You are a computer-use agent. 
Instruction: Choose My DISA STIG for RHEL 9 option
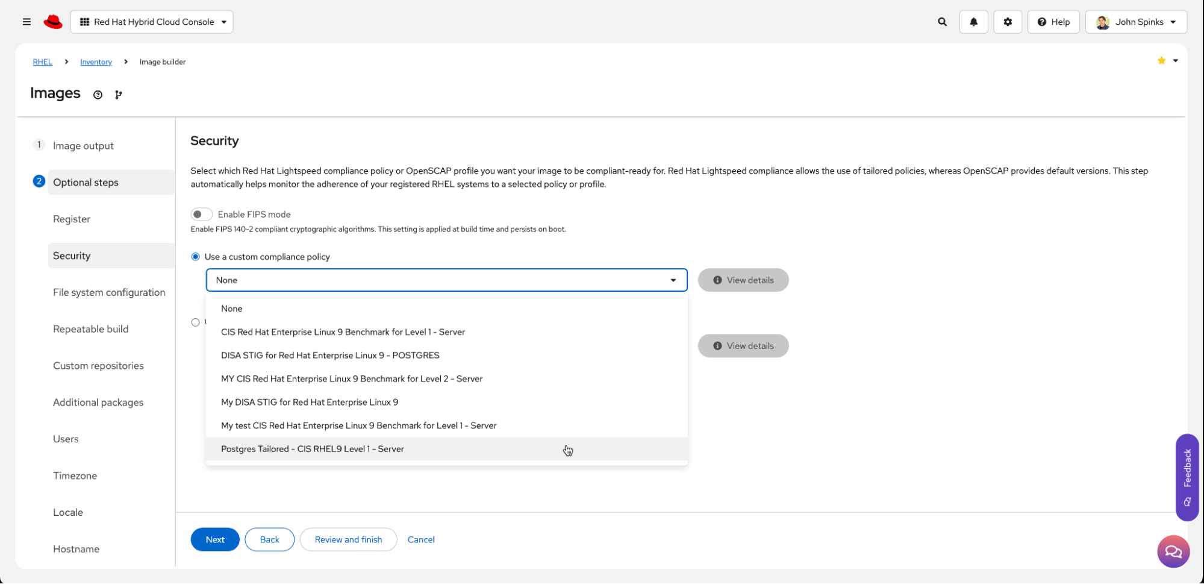pos(309,402)
